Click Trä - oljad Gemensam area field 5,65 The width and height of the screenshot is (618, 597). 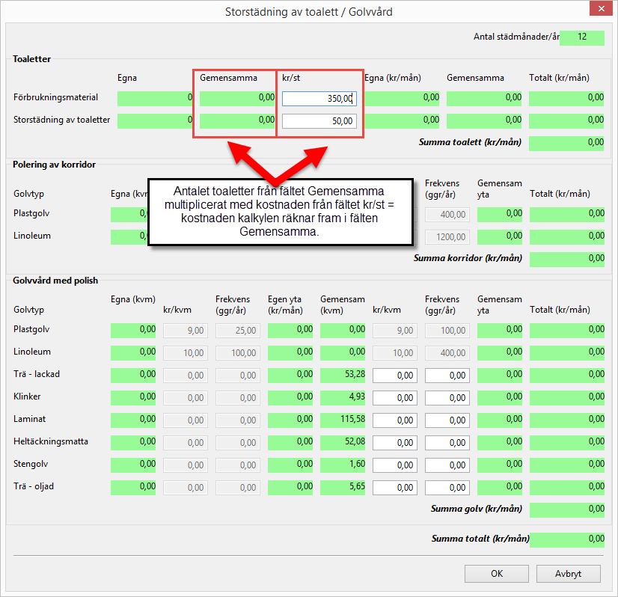(343, 487)
